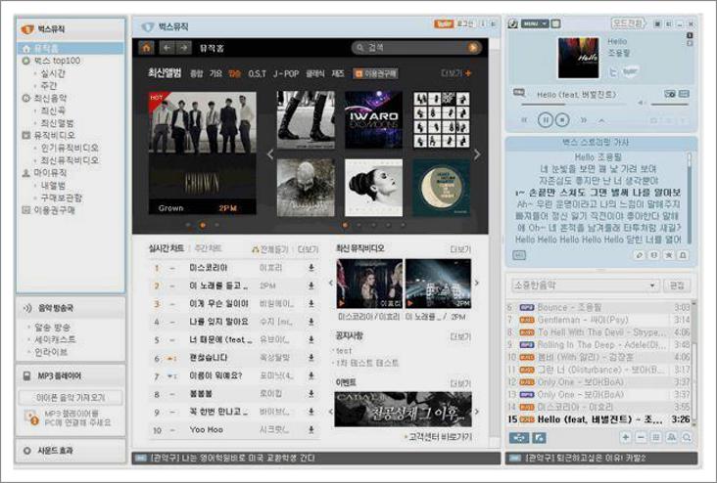Image resolution: width=717 pixels, height=483 pixels.
Task: Show next albums with the right carousel arrow
Action: point(477,154)
